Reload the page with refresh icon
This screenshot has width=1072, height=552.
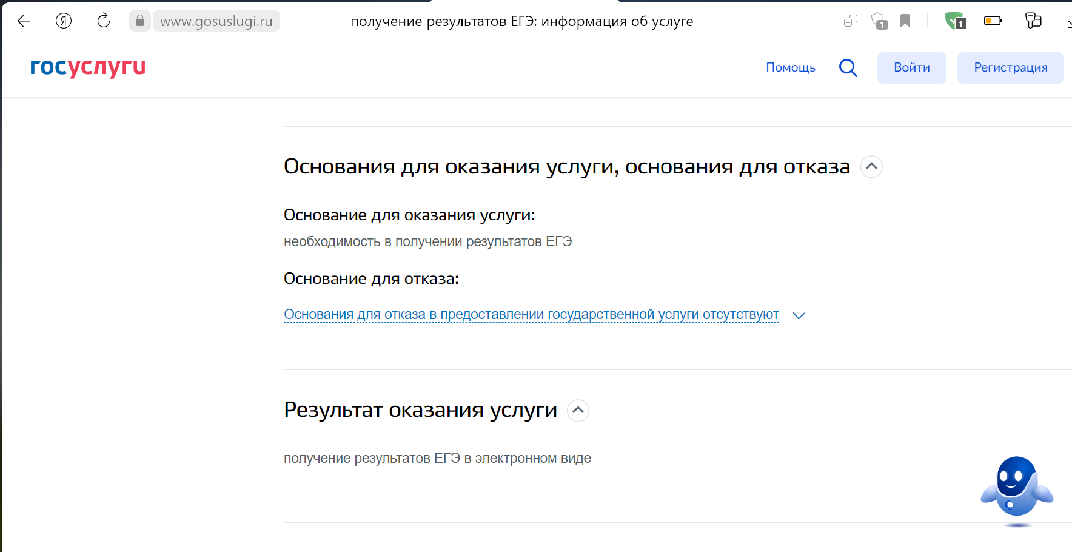(104, 21)
